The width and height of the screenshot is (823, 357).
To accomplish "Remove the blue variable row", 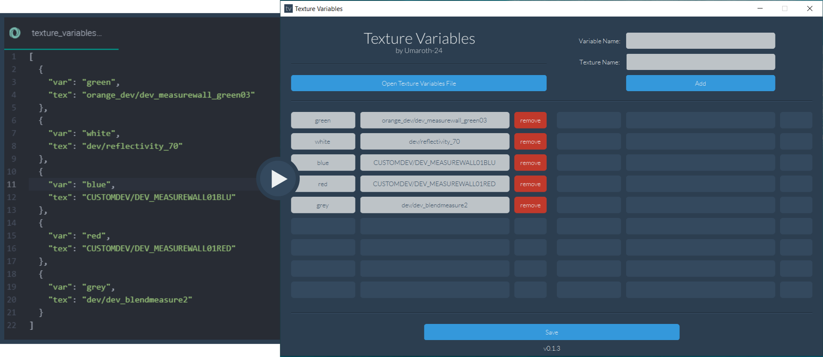I will (x=531, y=162).
